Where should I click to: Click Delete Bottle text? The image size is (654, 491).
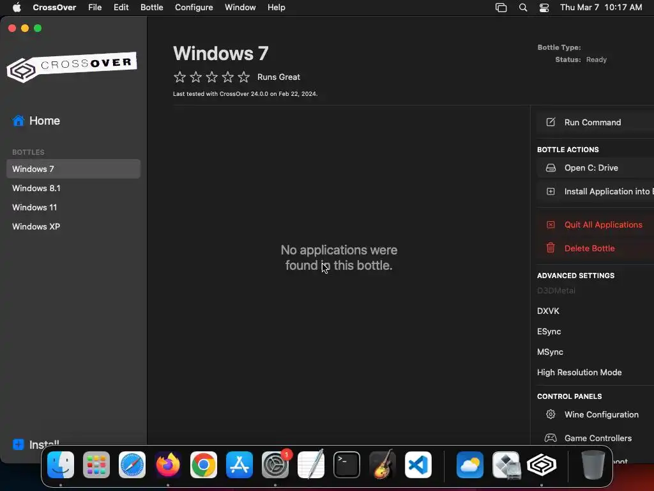click(x=589, y=248)
